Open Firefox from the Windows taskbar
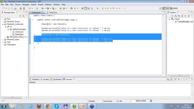 39,106
